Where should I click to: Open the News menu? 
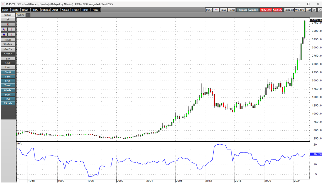pos(25,10)
